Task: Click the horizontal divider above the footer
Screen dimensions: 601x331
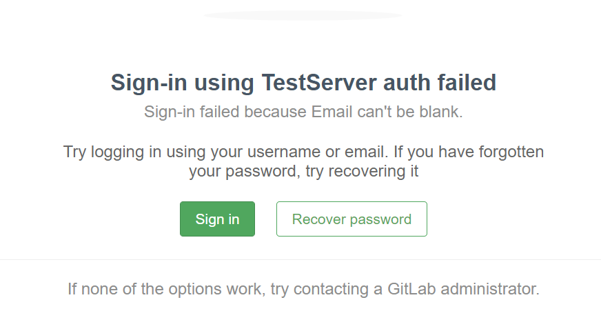Action: click(300, 260)
